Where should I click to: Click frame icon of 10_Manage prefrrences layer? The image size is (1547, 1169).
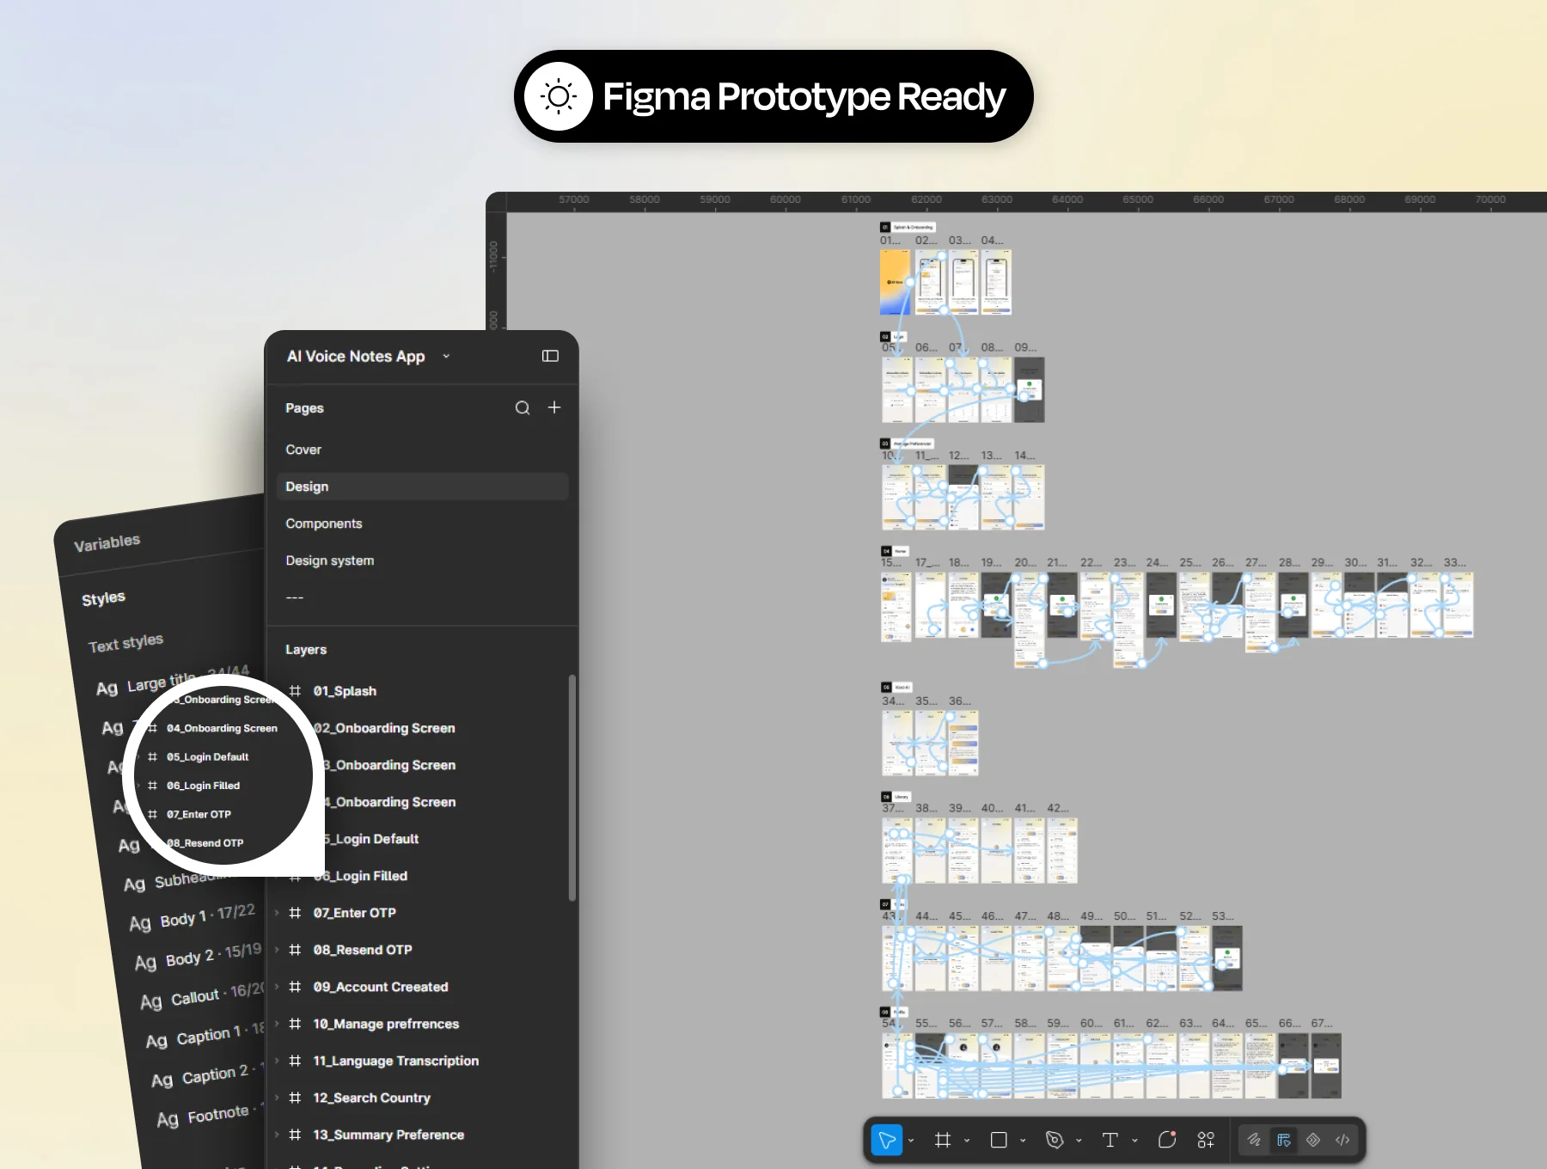[x=295, y=1024]
